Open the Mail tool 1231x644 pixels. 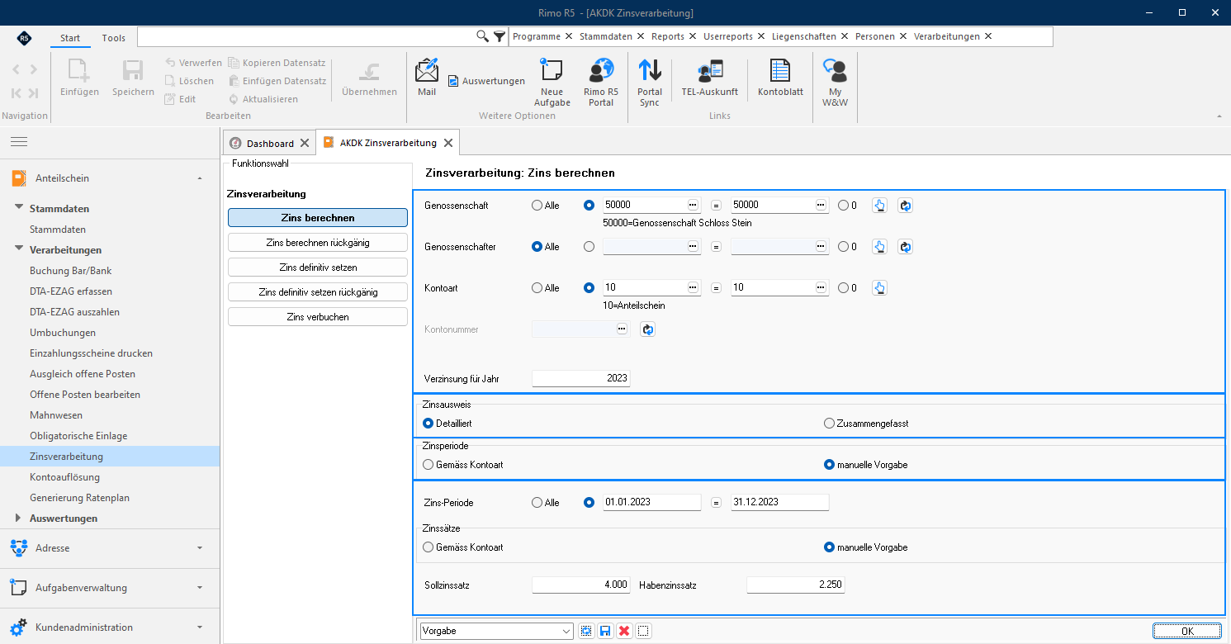[427, 78]
